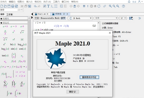The height and width of the screenshot is (98, 144).
Task: Click the Open file folder icon
Action: pyautogui.click(x=5, y=6)
